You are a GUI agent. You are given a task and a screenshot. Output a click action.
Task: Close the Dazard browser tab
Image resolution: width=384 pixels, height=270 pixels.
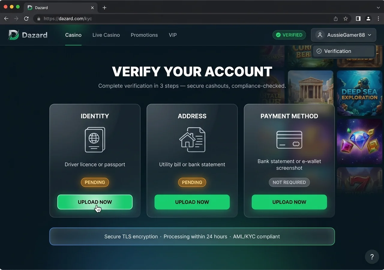[92, 7]
